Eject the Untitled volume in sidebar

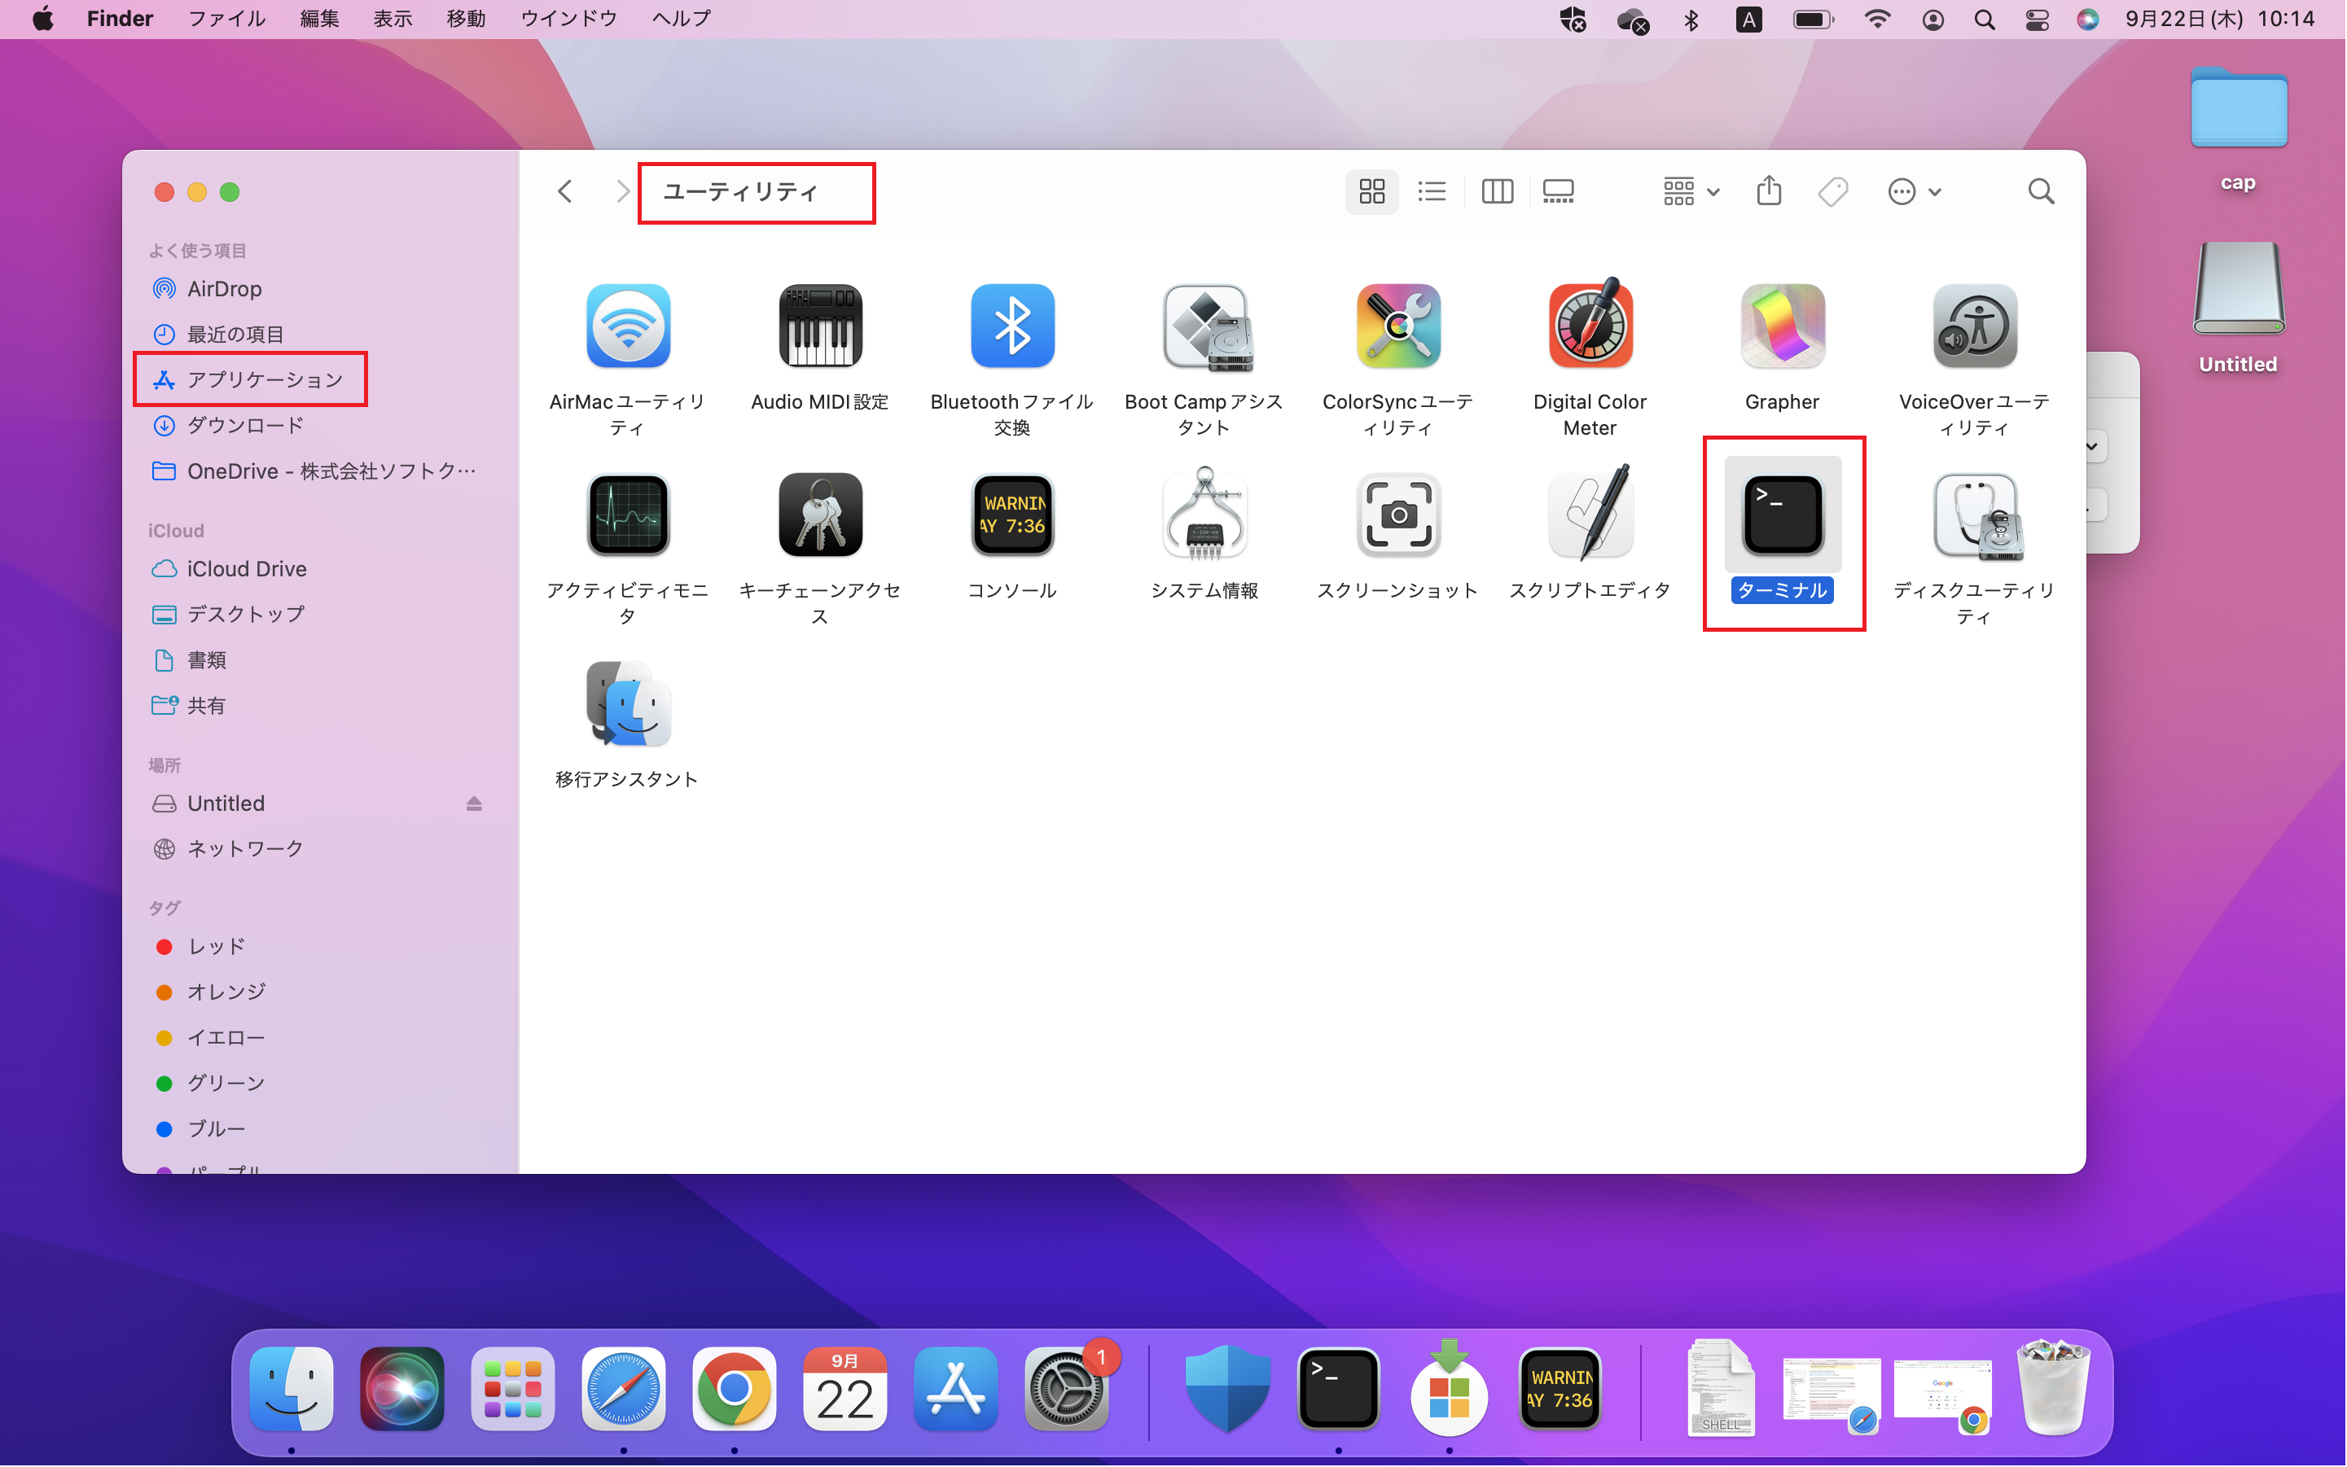(474, 804)
